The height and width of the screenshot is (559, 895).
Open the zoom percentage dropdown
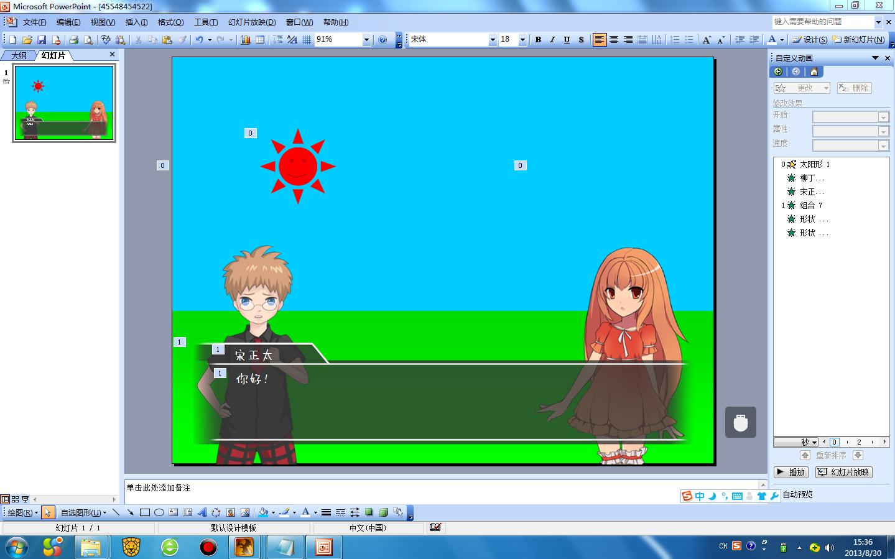click(366, 40)
